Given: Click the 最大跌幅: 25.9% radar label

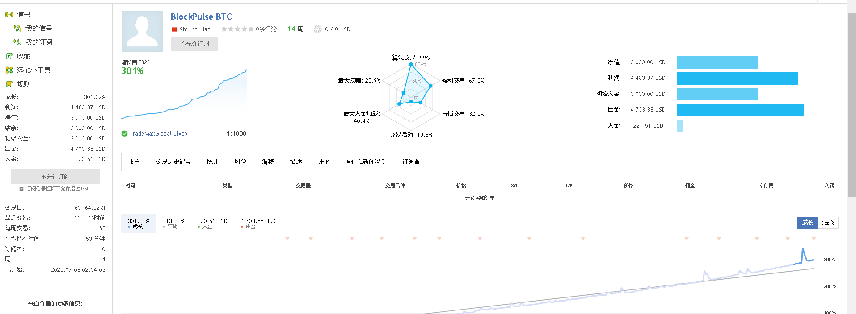Looking at the screenshot, I should [x=359, y=81].
